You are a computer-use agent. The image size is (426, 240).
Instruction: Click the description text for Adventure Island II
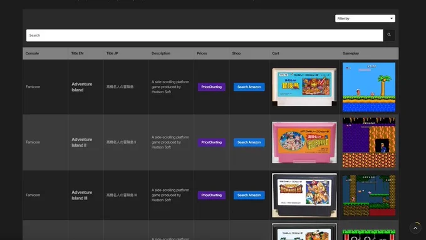click(170, 142)
